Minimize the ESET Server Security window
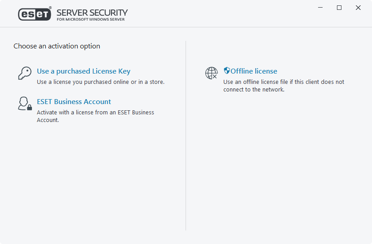The width and height of the screenshot is (372, 244). coord(320,8)
